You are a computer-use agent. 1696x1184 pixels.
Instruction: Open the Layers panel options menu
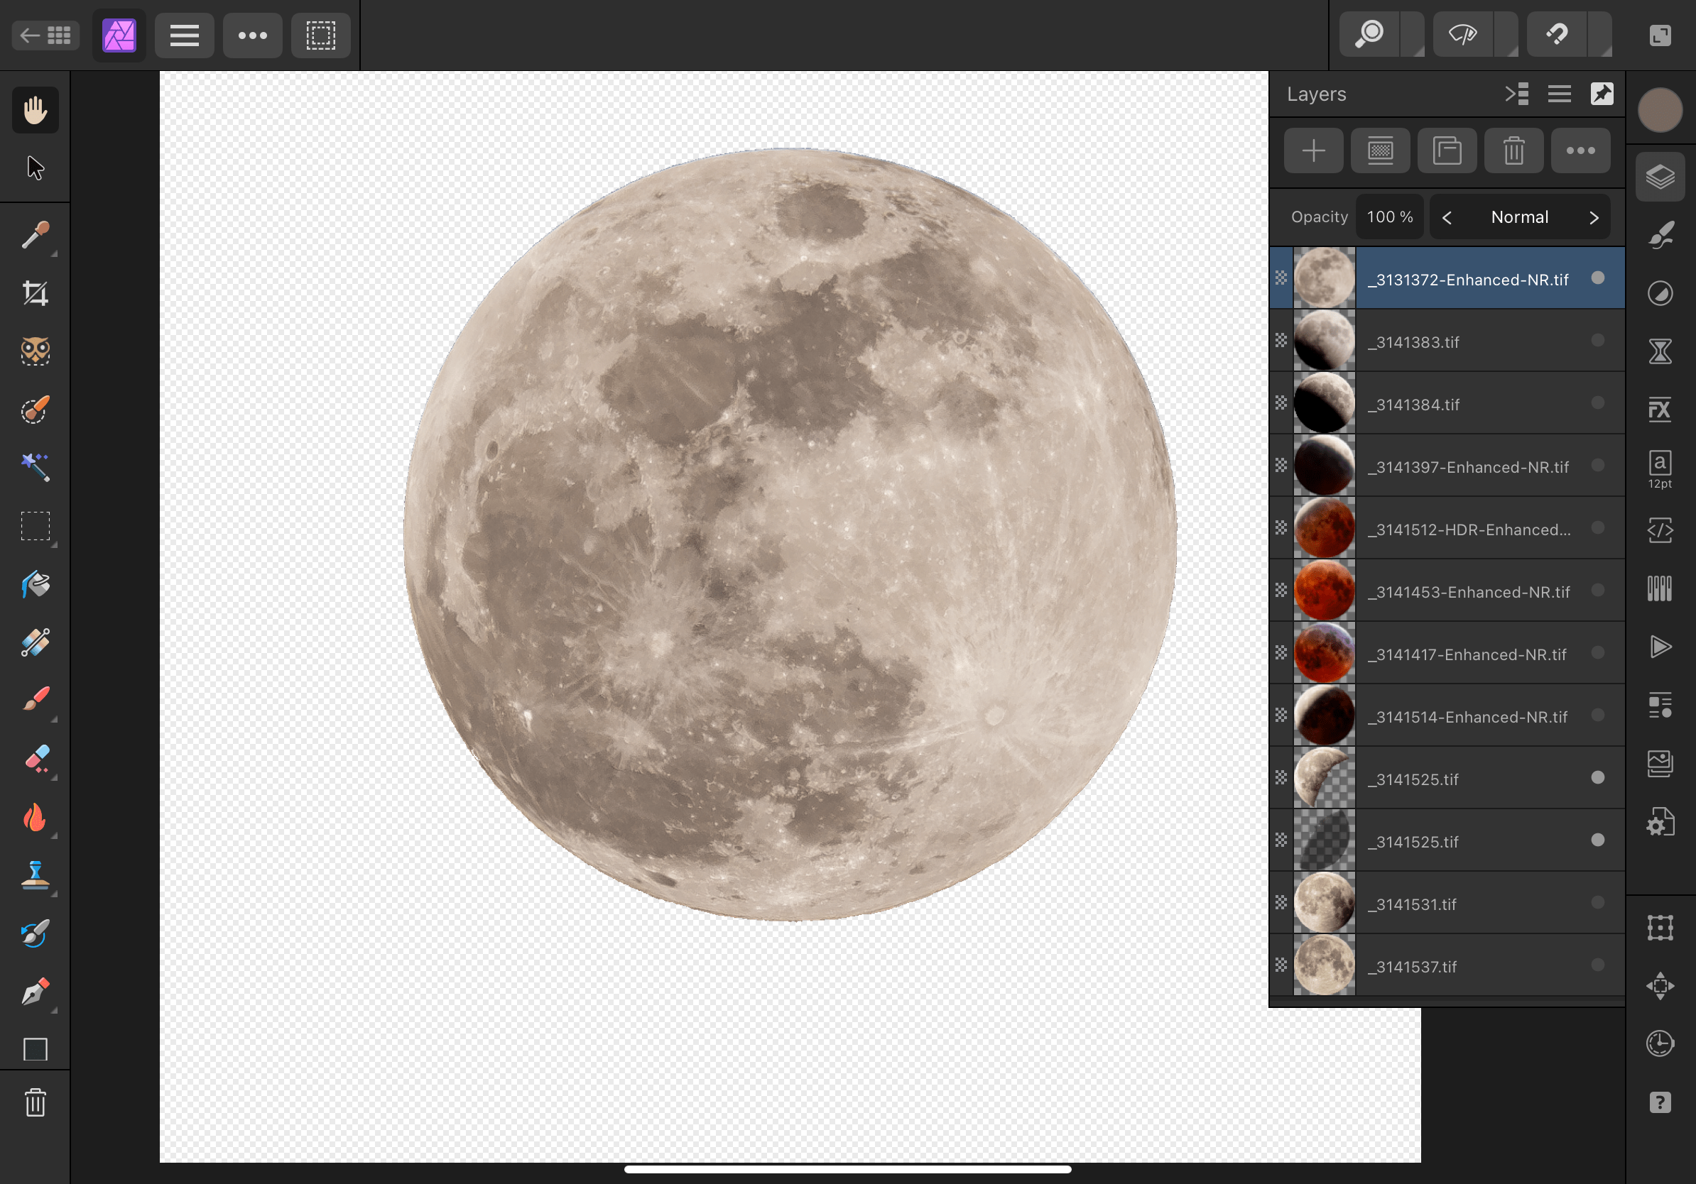pos(1559,94)
